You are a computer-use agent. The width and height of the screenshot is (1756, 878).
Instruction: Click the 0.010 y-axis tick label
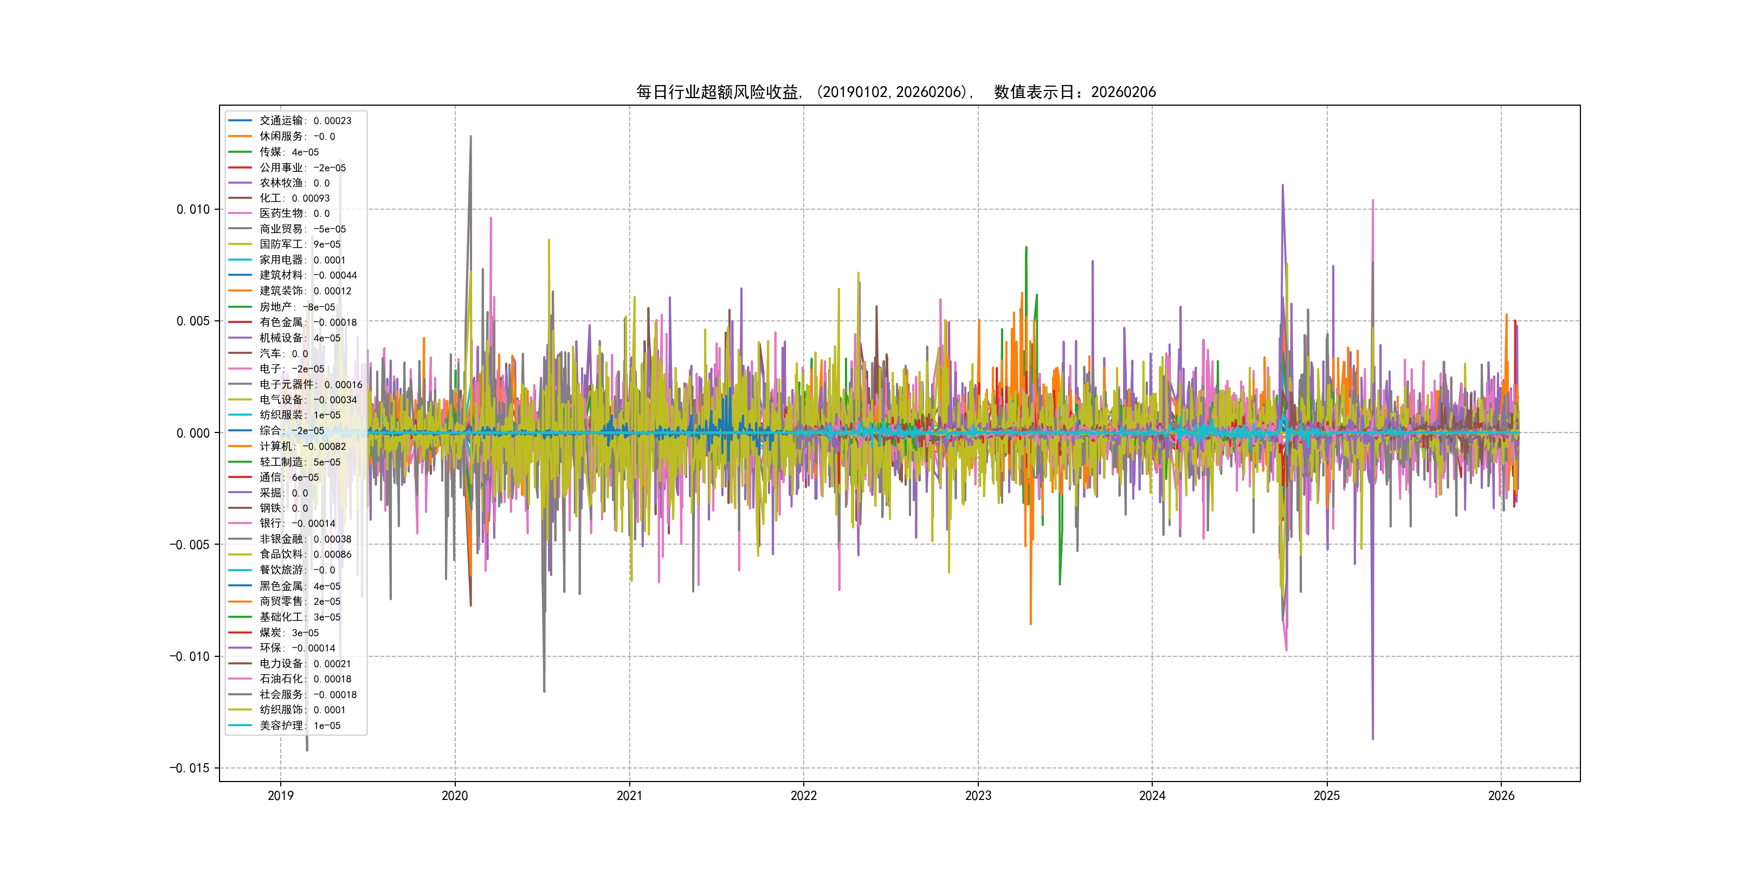coord(193,209)
